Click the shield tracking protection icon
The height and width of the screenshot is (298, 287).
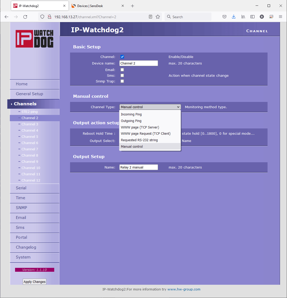point(42,17)
